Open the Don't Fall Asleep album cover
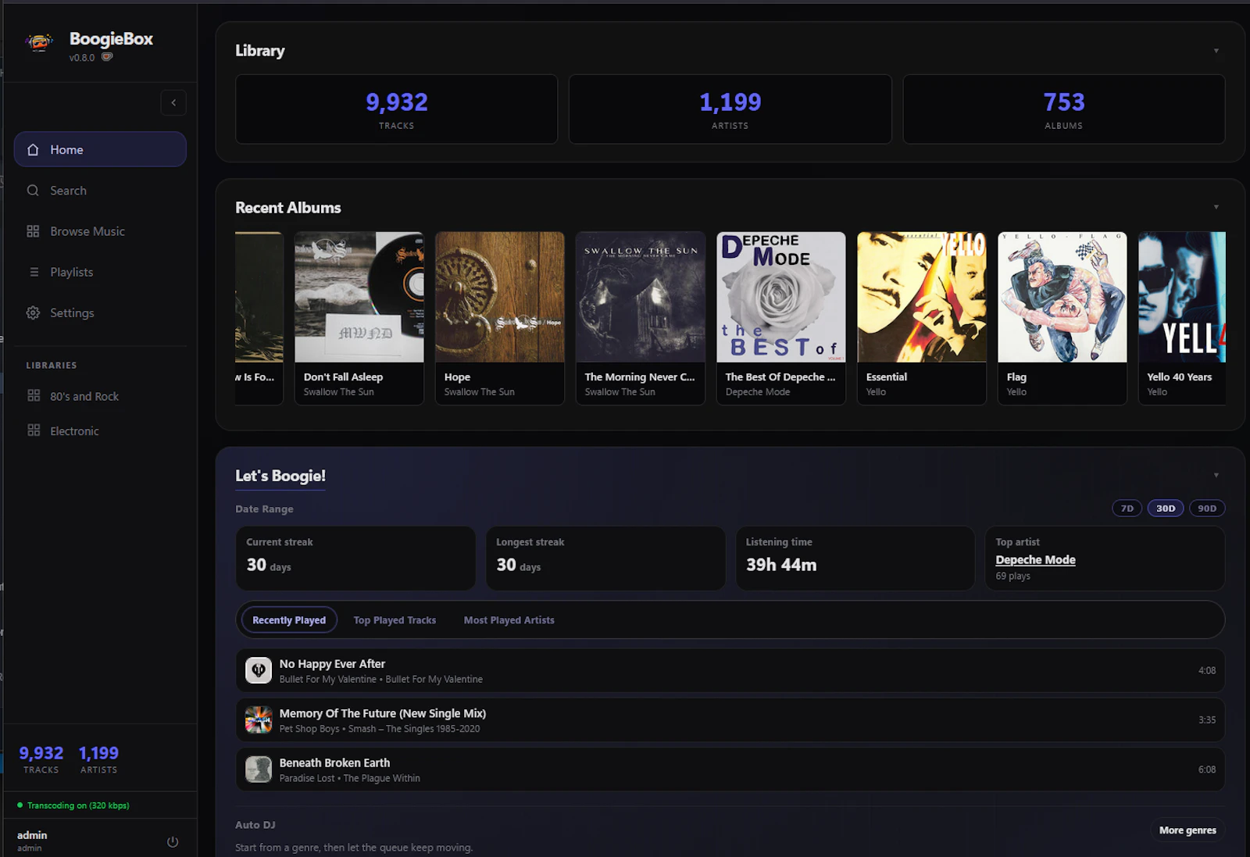 pyautogui.click(x=359, y=297)
